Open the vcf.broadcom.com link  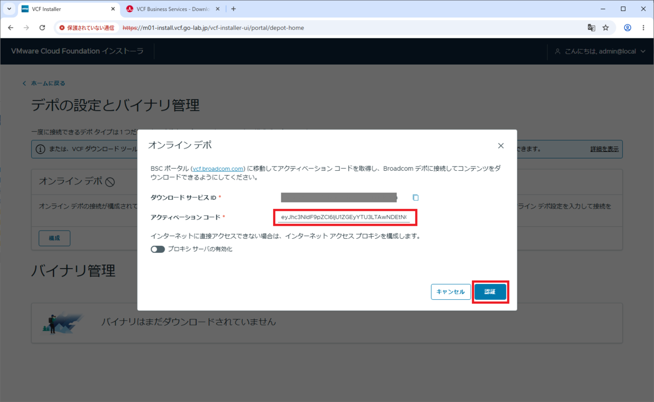point(217,169)
